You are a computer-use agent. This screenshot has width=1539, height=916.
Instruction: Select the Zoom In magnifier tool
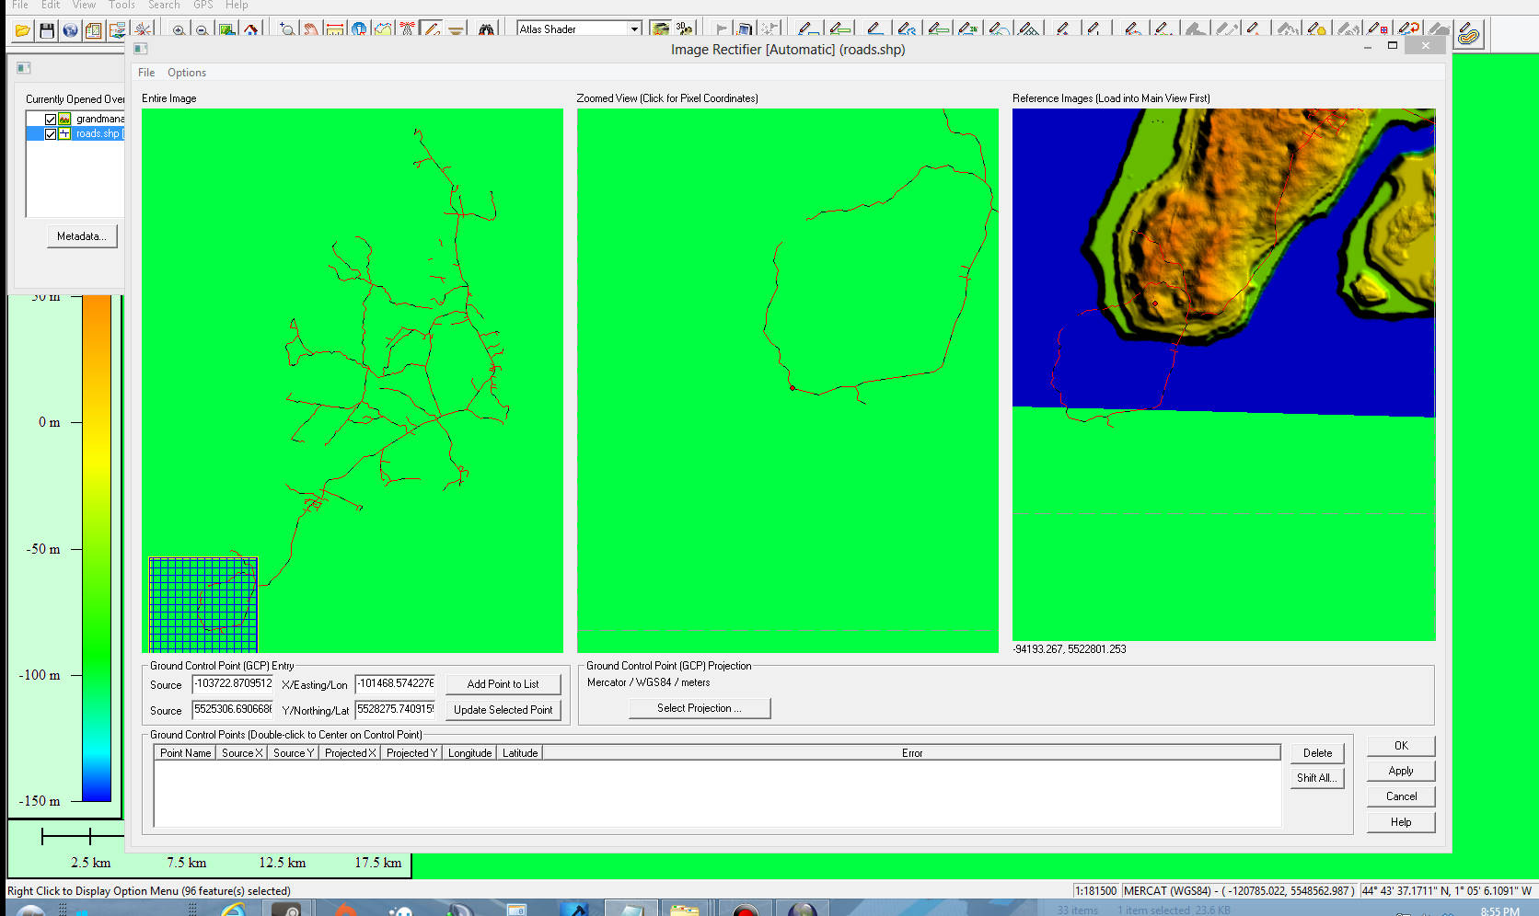click(x=179, y=30)
